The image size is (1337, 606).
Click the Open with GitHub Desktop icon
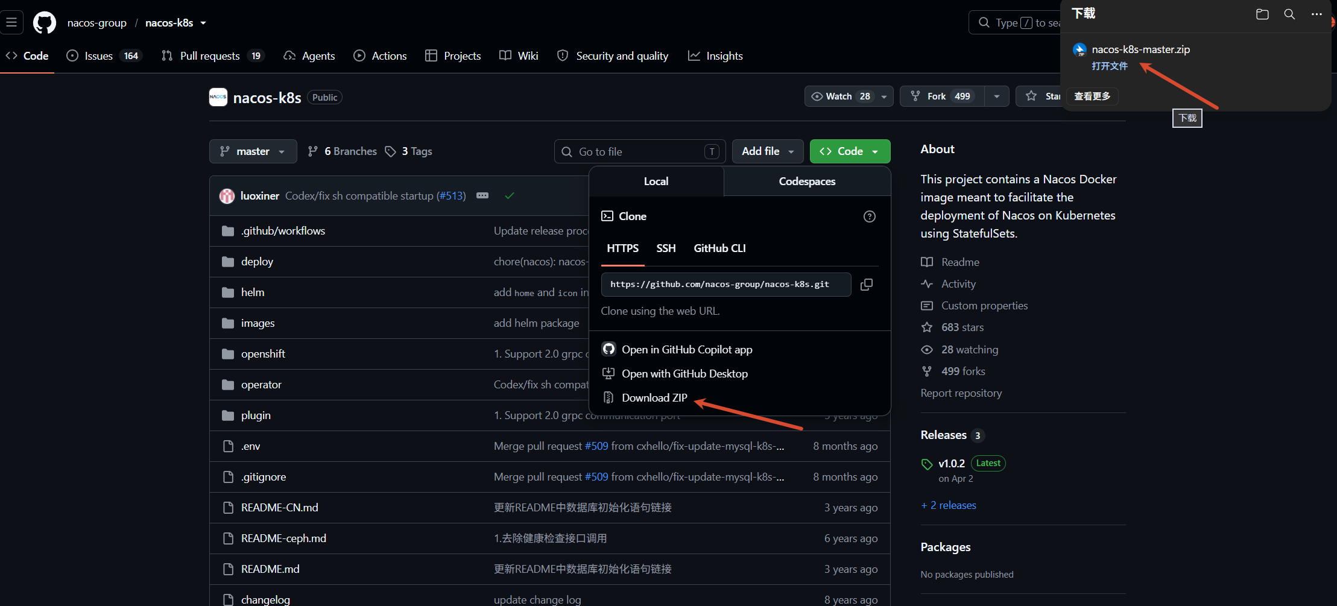coord(608,374)
